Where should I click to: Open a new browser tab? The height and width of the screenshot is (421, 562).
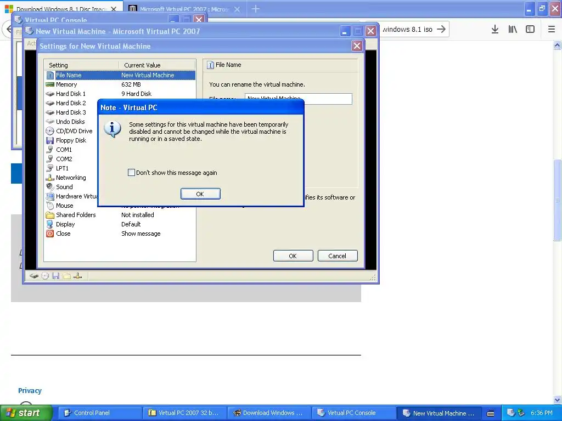click(x=256, y=9)
